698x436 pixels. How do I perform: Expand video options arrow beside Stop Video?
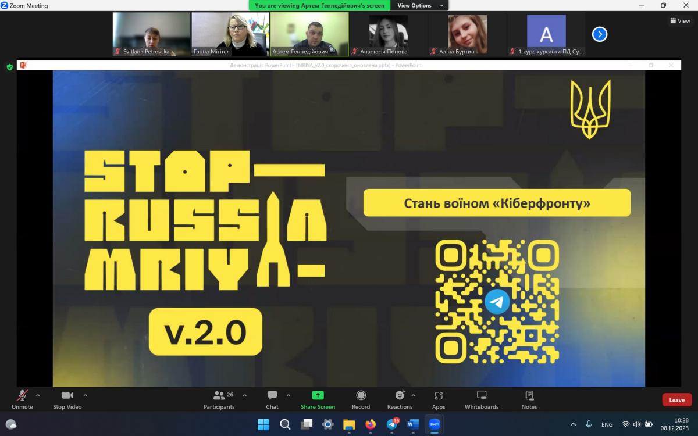(x=86, y=395)
